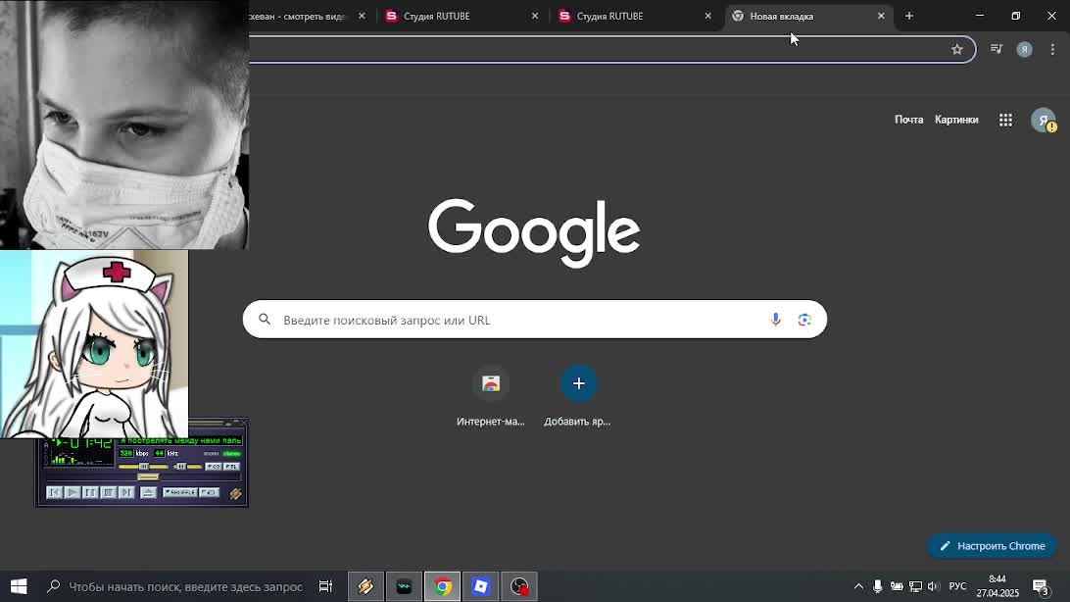1070x602 pixels.
Task: Click the scrolling song title in Winamp
Action: tap(179, 441)
